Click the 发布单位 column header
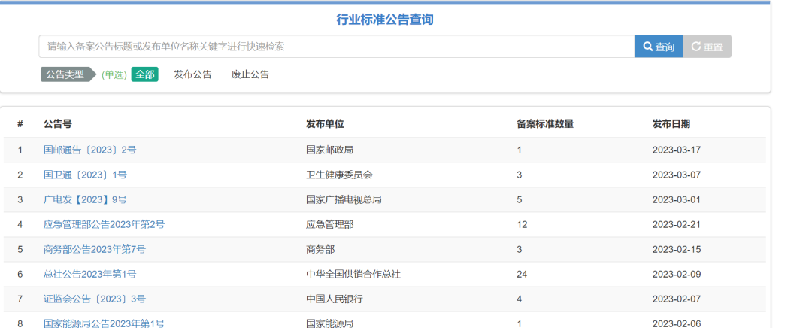 click(326, 124)
